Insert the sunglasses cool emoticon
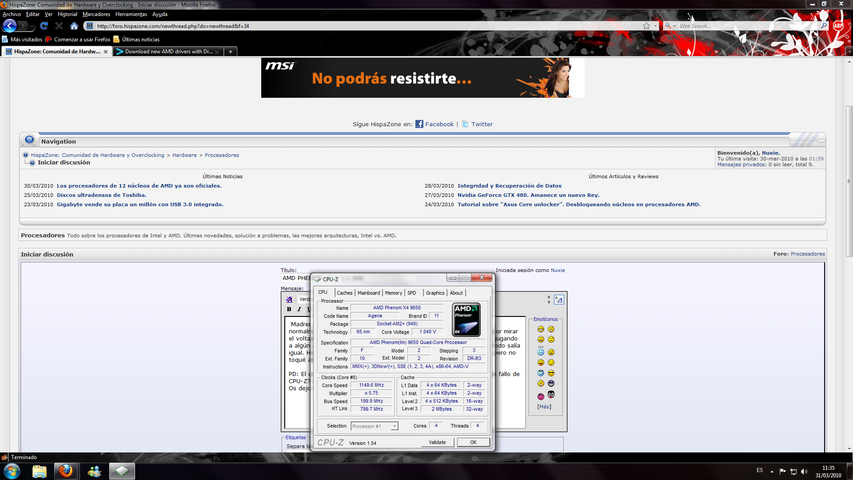This screenshot has height=480, width=853. click(x=551, y=373)
